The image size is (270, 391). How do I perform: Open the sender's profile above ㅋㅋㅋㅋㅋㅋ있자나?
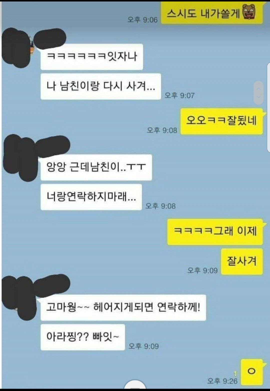click(15, 48)
